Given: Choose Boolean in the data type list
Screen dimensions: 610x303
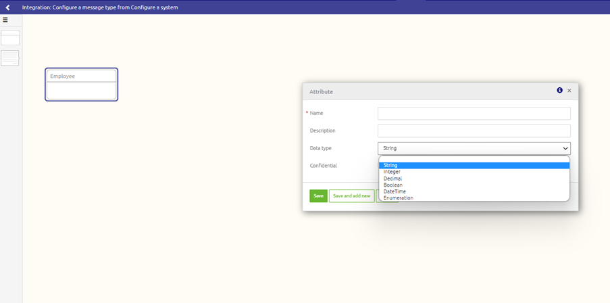Looking at the screenshot, I should [474, 185].
